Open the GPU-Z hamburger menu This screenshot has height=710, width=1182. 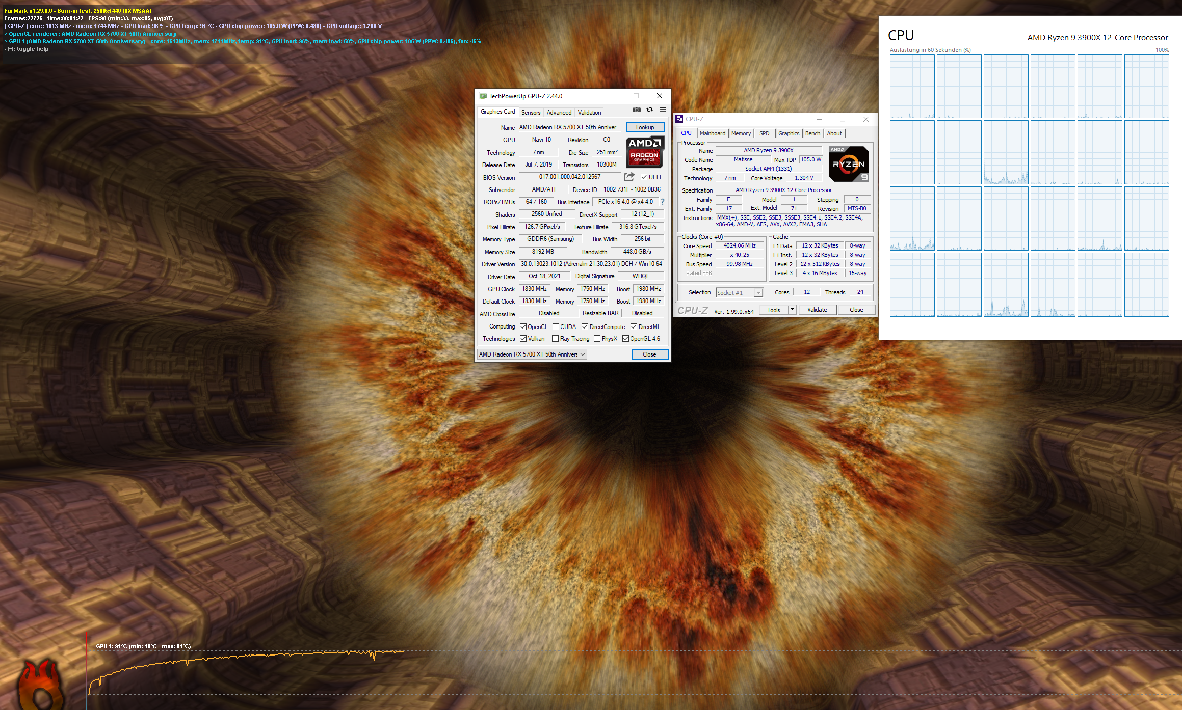(x=663, y=110)
